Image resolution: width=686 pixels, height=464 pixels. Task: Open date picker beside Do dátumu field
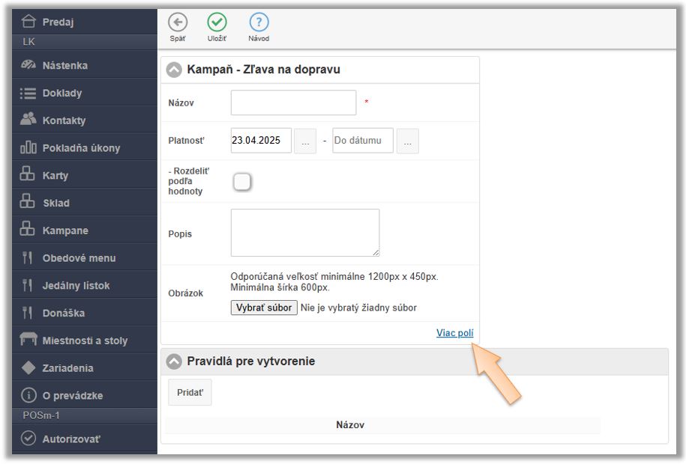coord(407,141)
